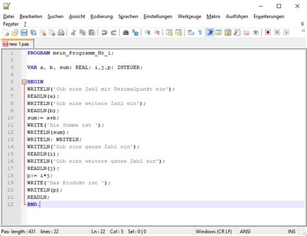Zoom out with the magnifier minus icon
This screenshot has height=236, width=307.
[157, 32]
